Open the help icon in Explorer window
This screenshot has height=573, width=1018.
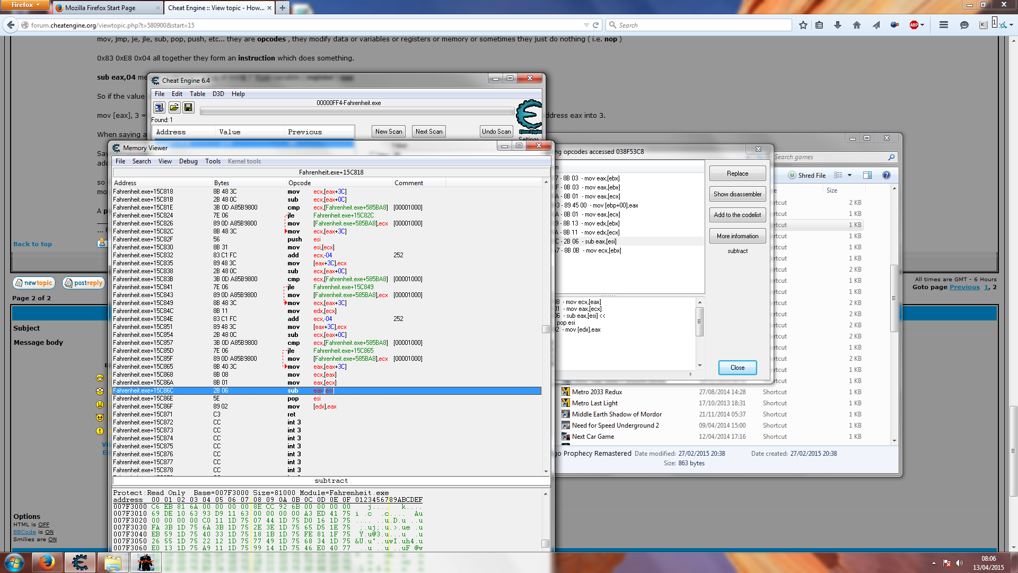click(x=886, y=175)
